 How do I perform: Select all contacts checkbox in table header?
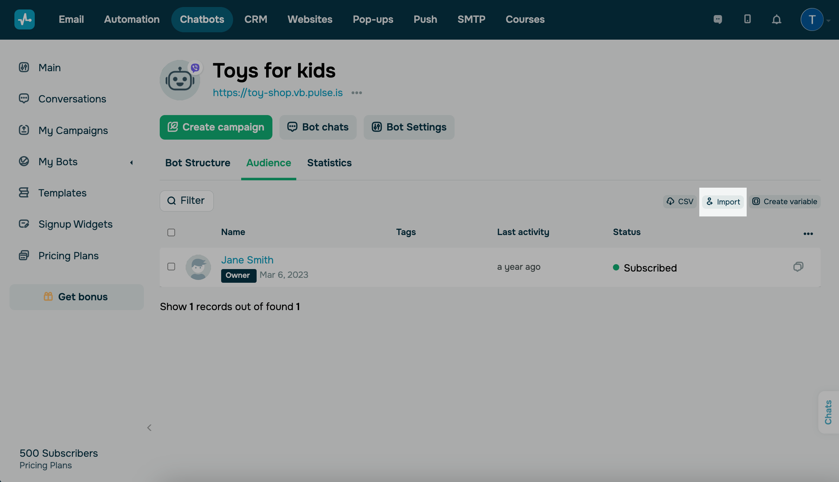171,233
